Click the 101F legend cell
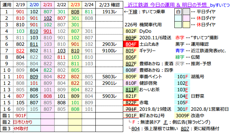232x133 pixels. pyautogui.click(x=183, y=77)
